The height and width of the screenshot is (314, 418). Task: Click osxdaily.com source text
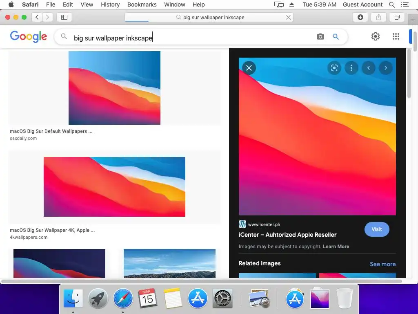23,138
